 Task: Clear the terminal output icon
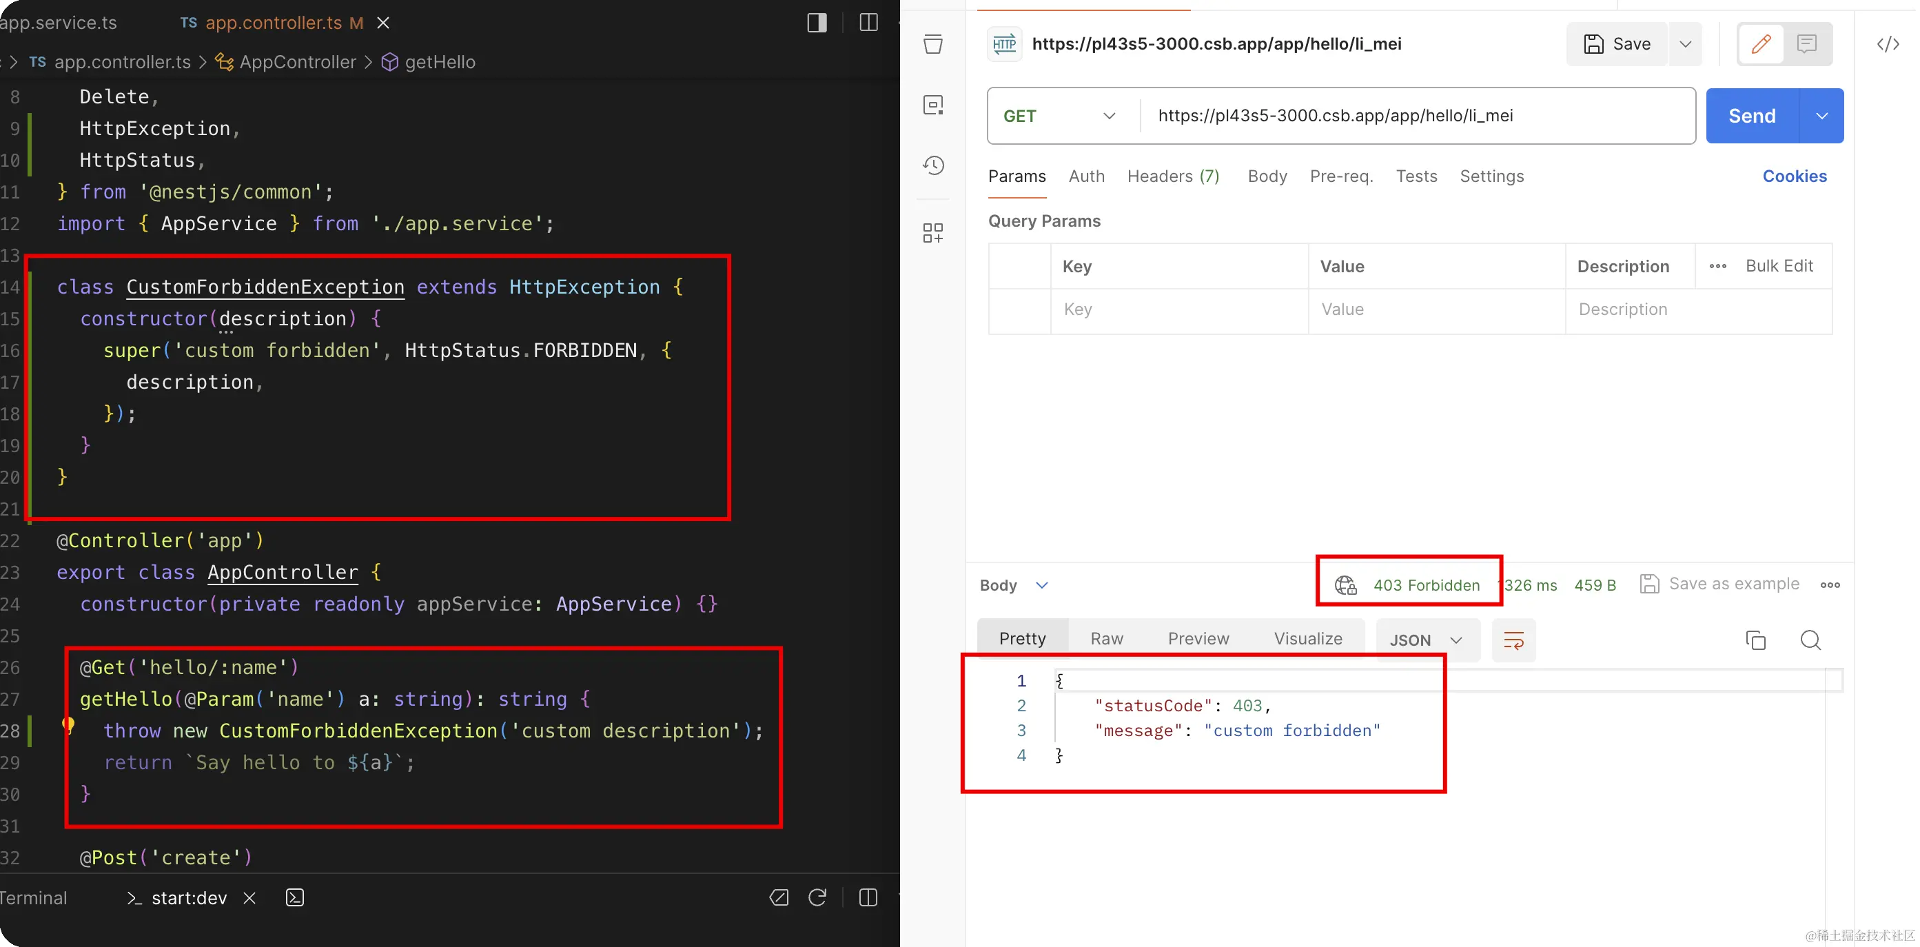point(779,897)
